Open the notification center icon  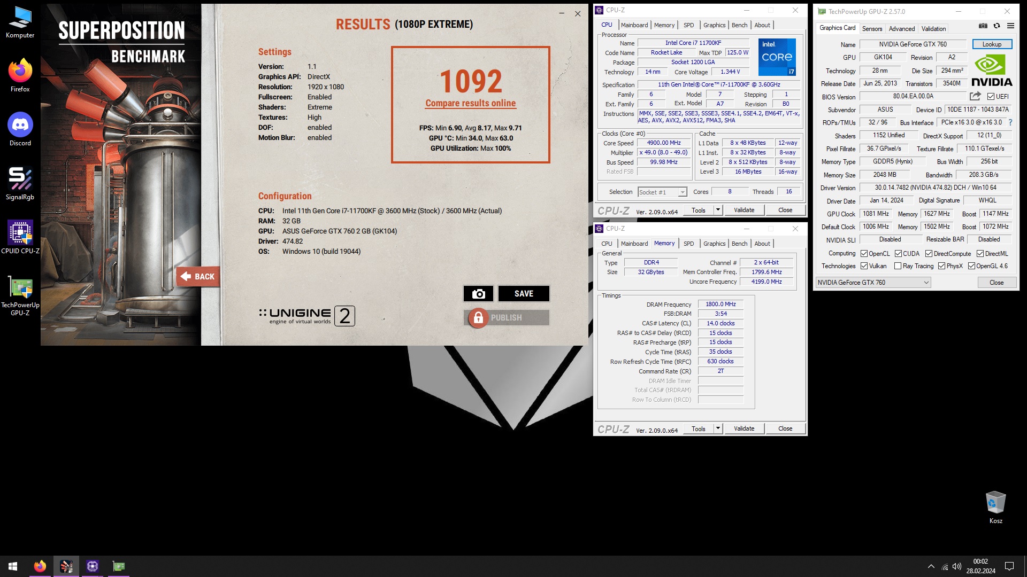[x=1009, y=566]
